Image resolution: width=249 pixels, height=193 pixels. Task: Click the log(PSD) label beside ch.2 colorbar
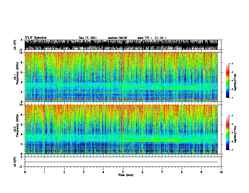pyautogui.click(x=235, y=134)
